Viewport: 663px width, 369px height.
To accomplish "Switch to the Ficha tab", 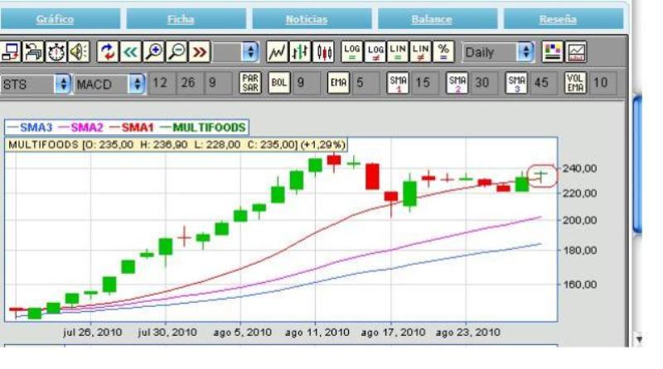I will [181, 19].
